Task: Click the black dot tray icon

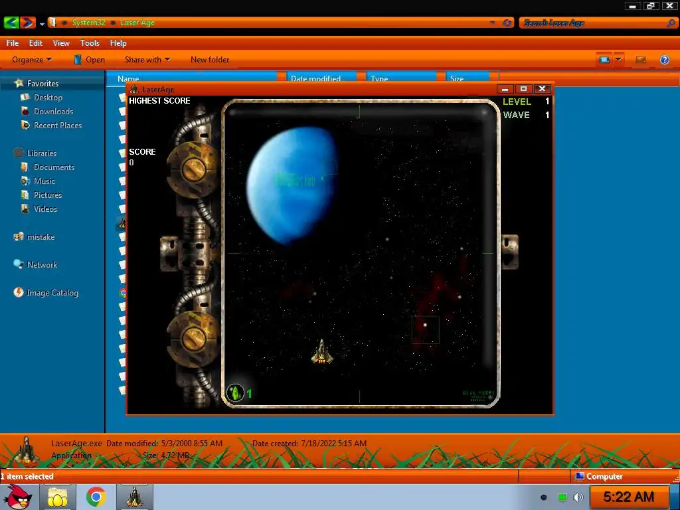Action: click(543, 497)
